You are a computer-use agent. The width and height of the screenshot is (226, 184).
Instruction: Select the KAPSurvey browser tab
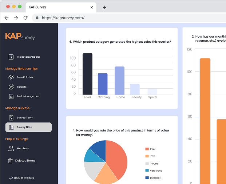(x=61, y=7)
